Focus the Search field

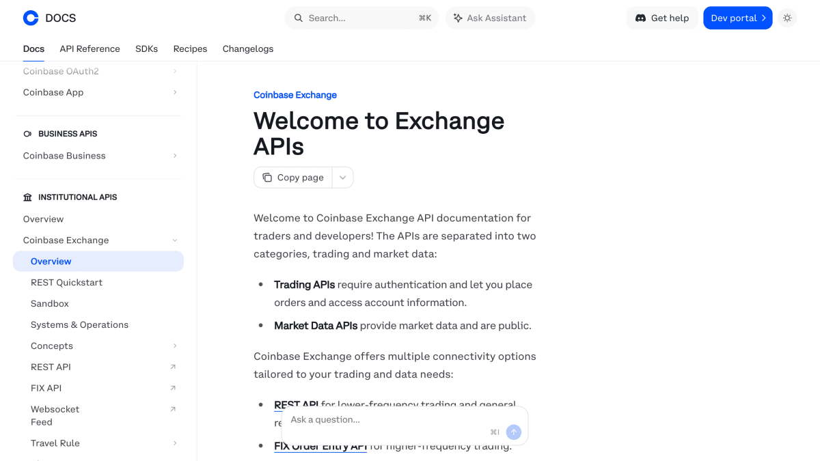coord(361,18)
